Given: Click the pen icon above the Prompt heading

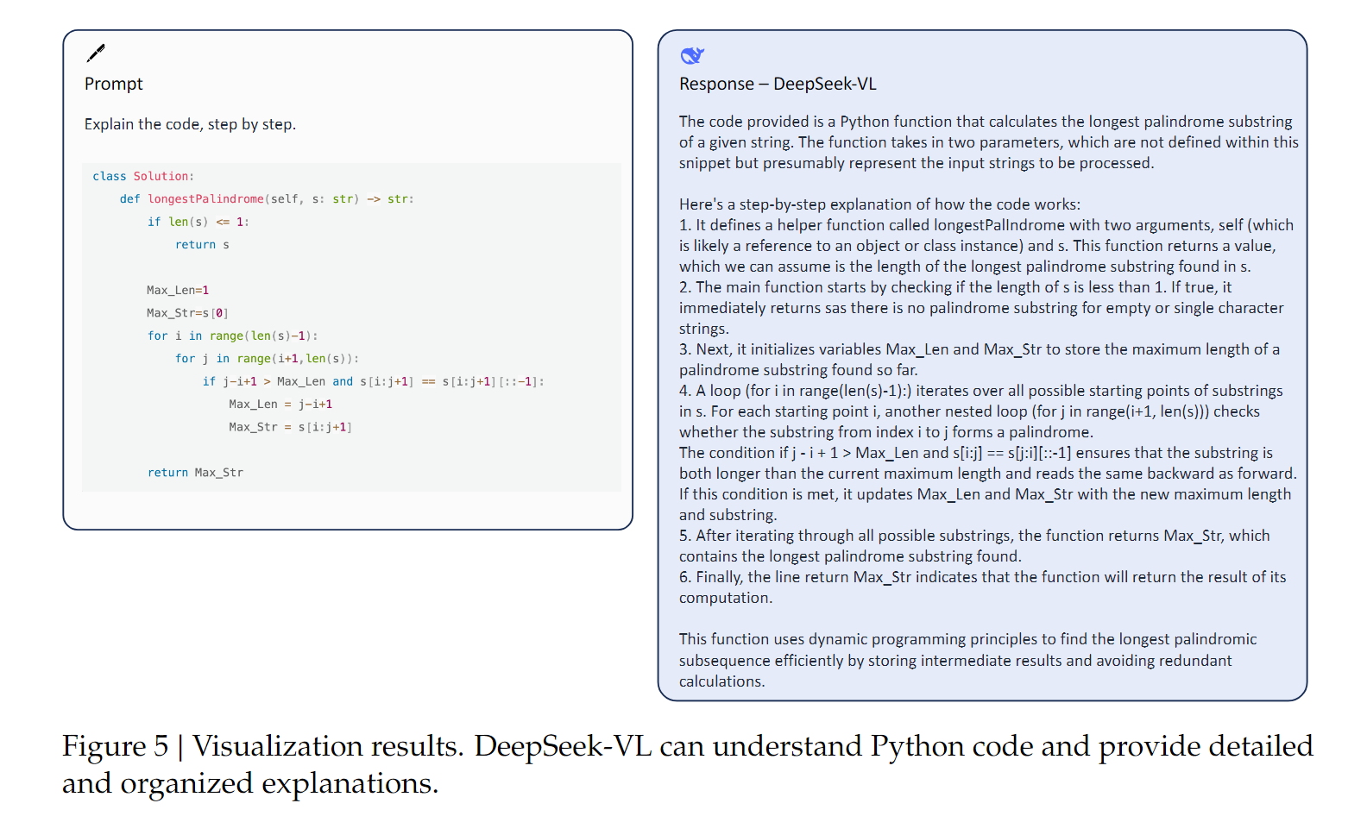Looking at the screenshot, I should point(96,53).
